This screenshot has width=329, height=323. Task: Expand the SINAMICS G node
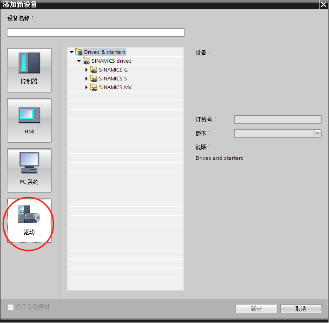pos(86,70)
